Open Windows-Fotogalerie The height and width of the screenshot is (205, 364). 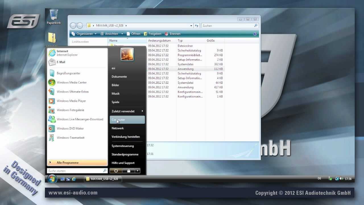(77, 110)
